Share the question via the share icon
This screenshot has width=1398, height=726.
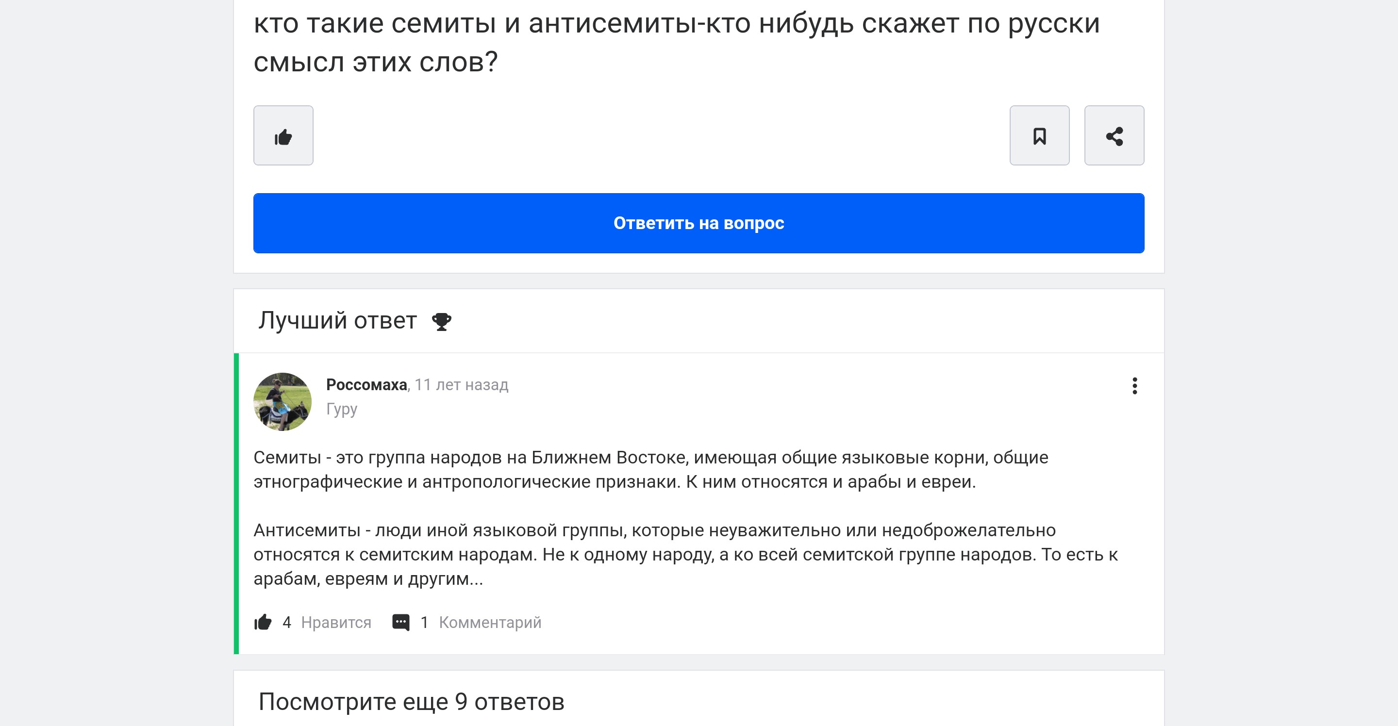point(1114,136)
